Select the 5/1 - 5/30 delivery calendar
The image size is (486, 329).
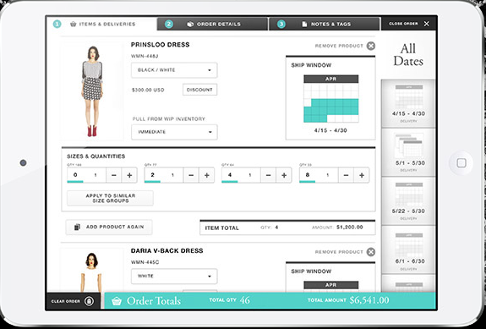point(408,152)
